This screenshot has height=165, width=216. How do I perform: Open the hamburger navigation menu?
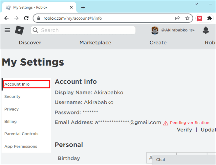[x=8, y=30]
